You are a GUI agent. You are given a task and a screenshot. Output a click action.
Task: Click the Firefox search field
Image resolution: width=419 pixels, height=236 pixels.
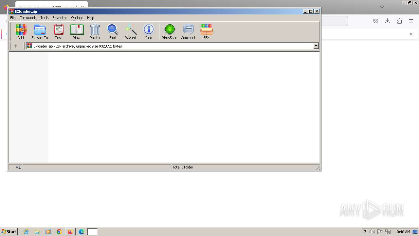point(335,21)
